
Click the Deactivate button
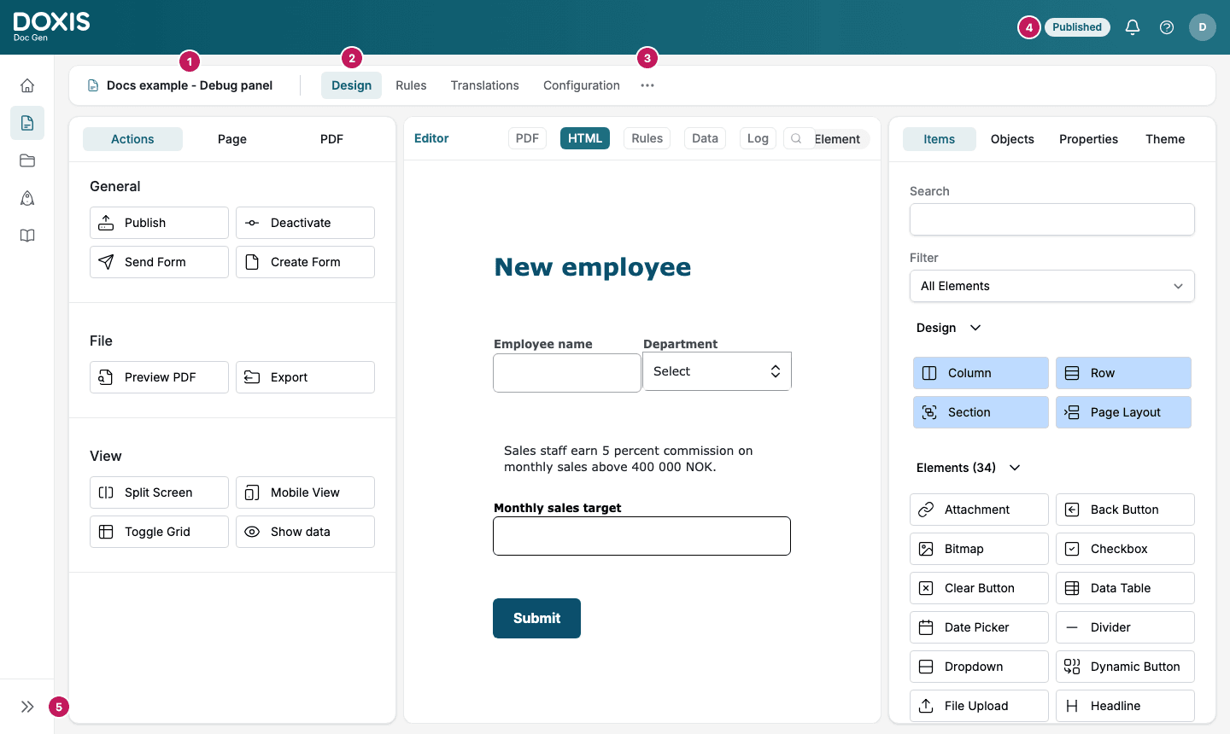click(305, 223)
